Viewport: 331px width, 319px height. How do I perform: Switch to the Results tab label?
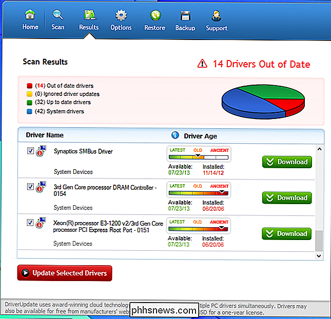[89, 27]
